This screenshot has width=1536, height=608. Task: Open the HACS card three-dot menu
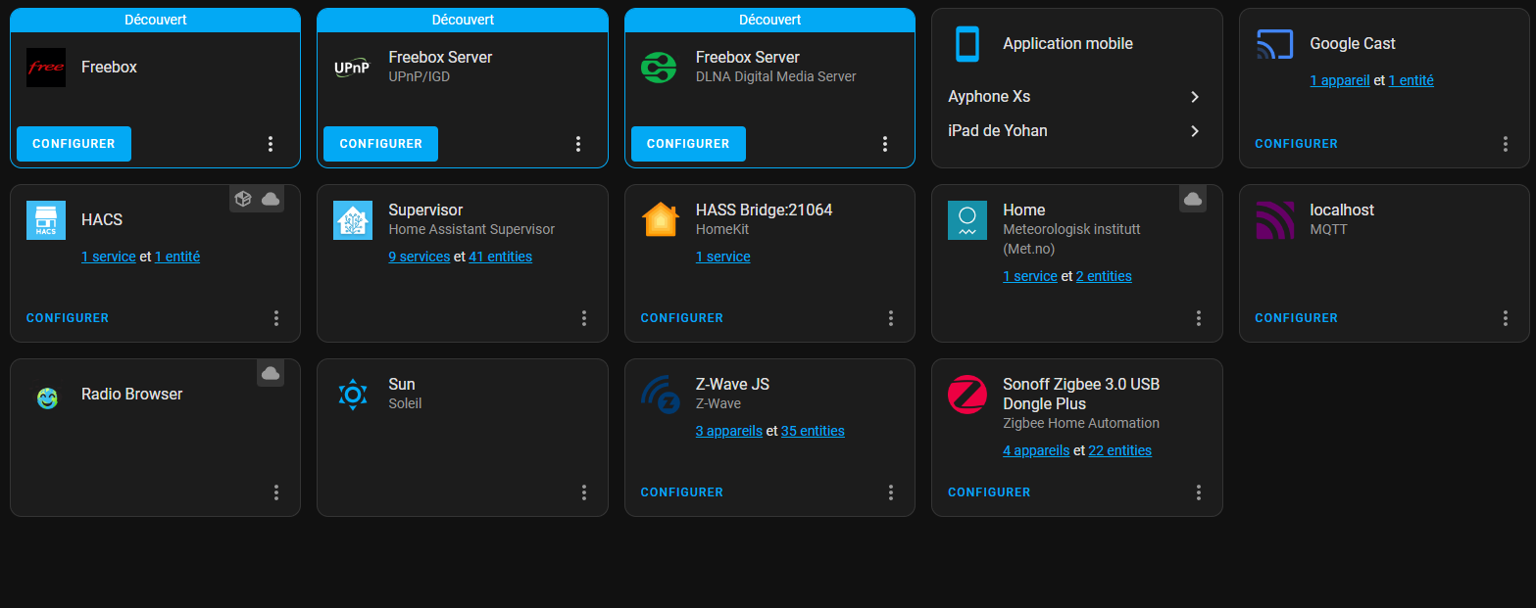click(276, 318)
